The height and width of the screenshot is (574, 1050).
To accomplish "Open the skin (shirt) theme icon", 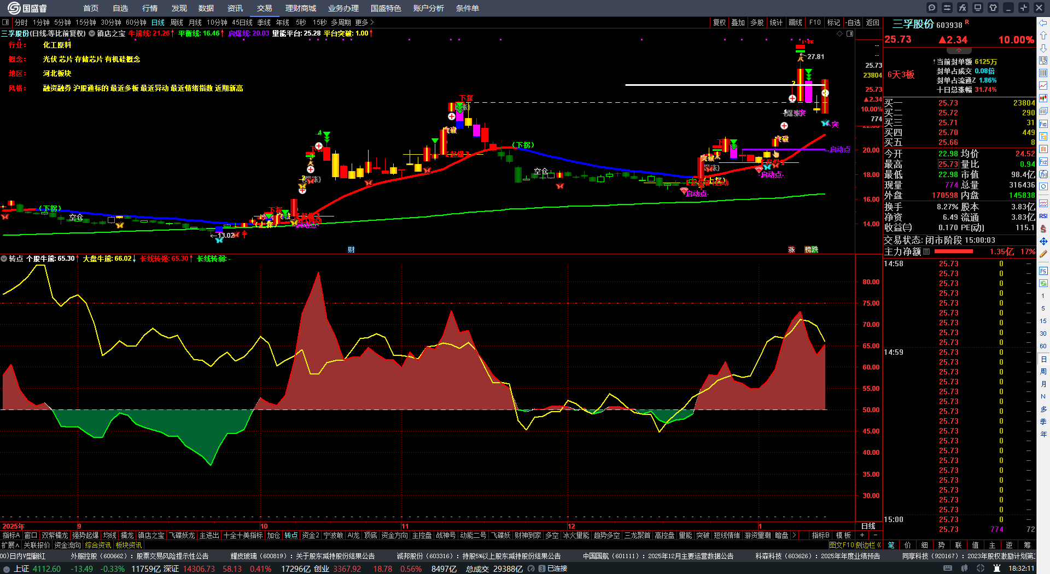I will 993,8.
